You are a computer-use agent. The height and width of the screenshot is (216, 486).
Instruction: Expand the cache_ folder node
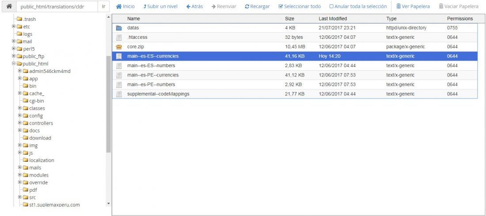[x=20, y=93]
